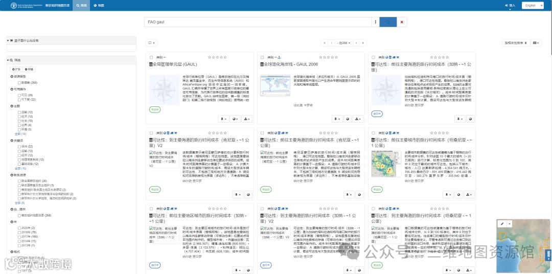Open the grid view layout dropdown
Viewport: 552px width, 274px height.
(536, 42)
